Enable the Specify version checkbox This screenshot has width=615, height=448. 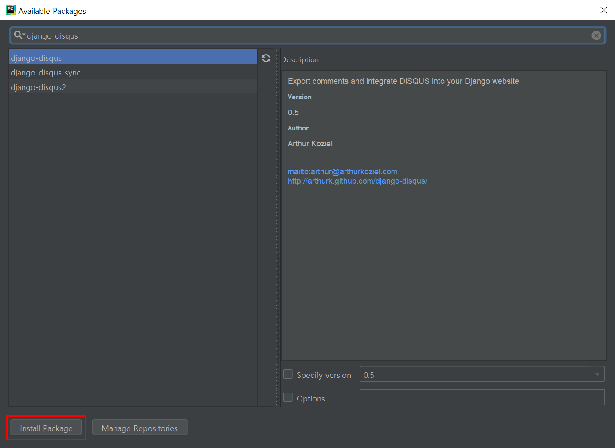288,374
